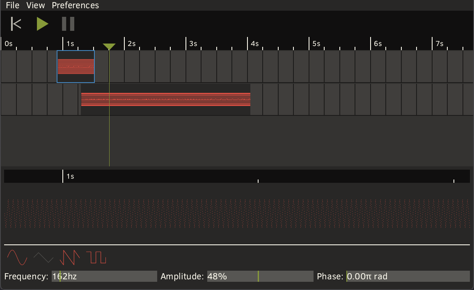Image resolution: width=474 pixels, height=290 pixels.
Task: Open the View menu
Action: (x=35, y=5)
